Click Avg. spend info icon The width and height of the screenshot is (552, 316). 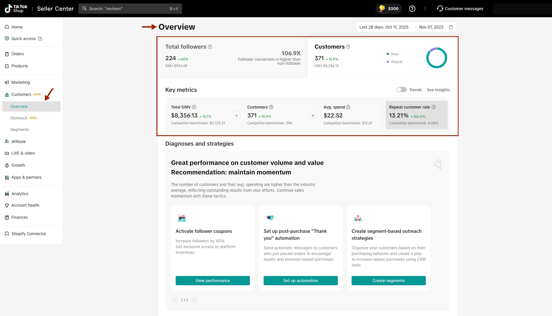[348, 107]
